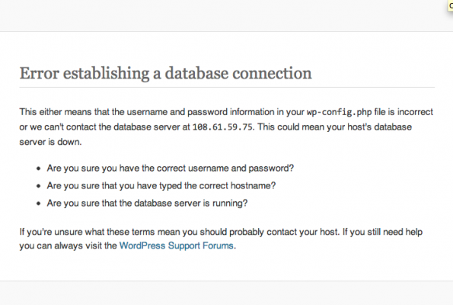Click the yellow note at top-right corner
The image size is (453, 305).
(450, 6)
